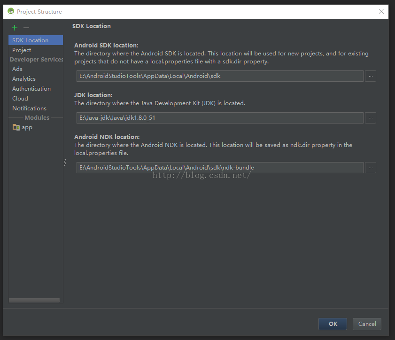This screenshot has height=340, width=395.
Task: Confirm changes with the OK button
Action: [333, 324]
